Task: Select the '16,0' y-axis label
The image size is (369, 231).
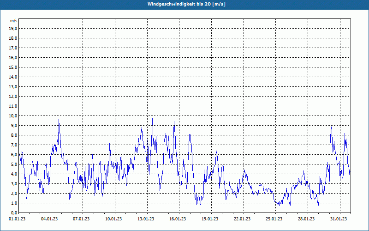Action: [13, 57]
